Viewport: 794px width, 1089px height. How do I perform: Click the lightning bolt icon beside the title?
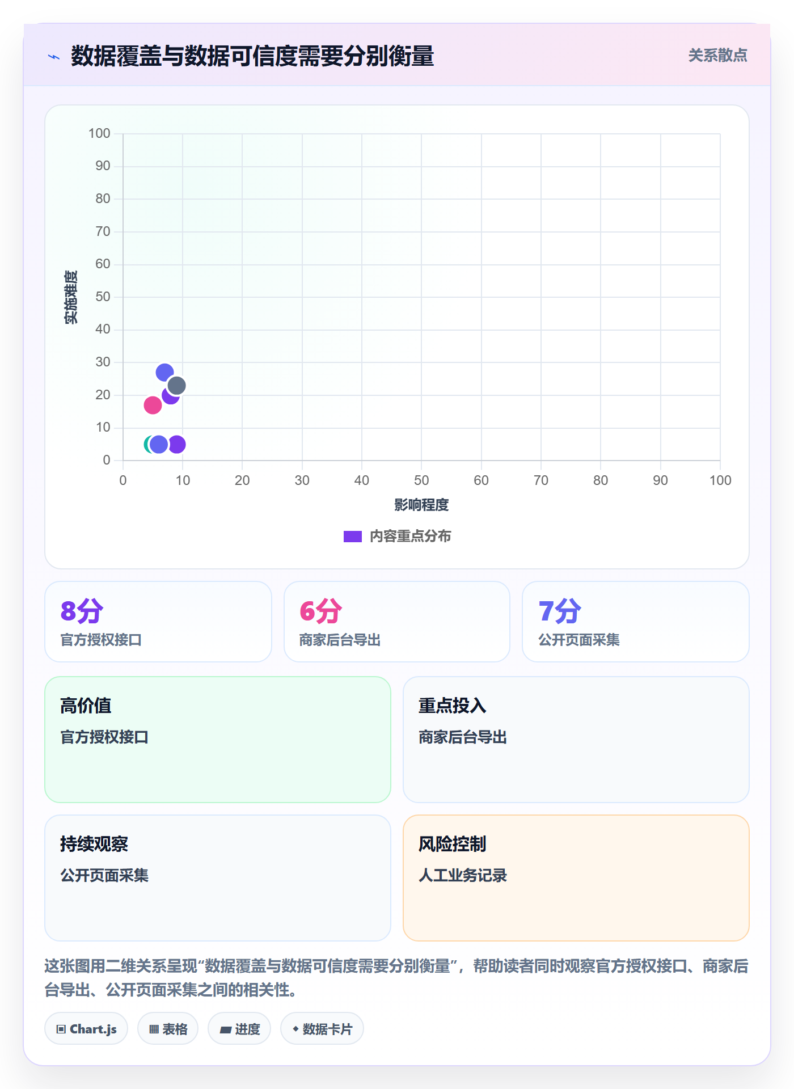pyautogui.click(x=54, y=57)
